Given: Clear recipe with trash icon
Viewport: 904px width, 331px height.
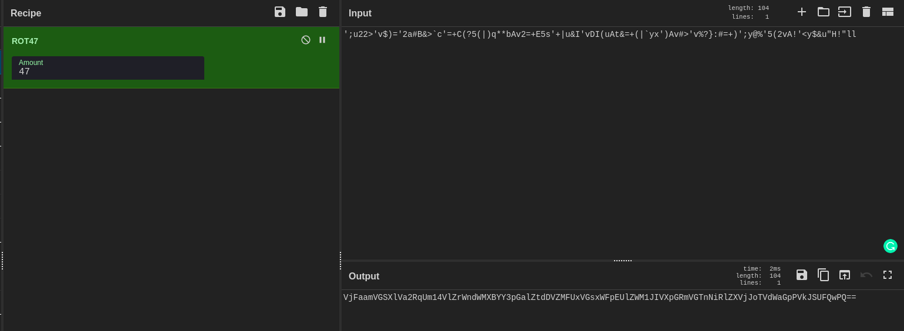Looking at the screenshot, I should (x=323, y=12).
